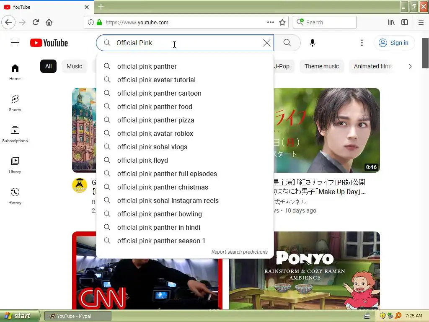The height and width of the screenshot is (322, 429).
Task: Open History in the sidebar
Action: pyautogui.click(x=15, y=196)
